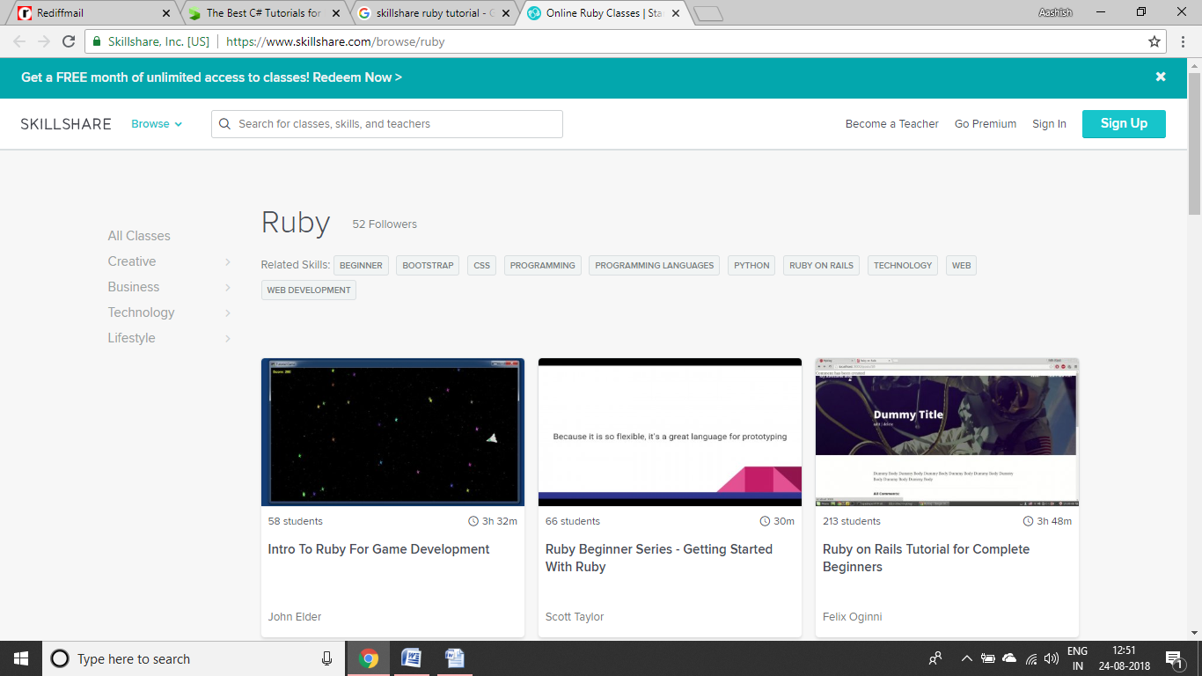Viewport: 1202px width, 676px height.
Task: Open People icon in system tray
Action: [935, 658]
